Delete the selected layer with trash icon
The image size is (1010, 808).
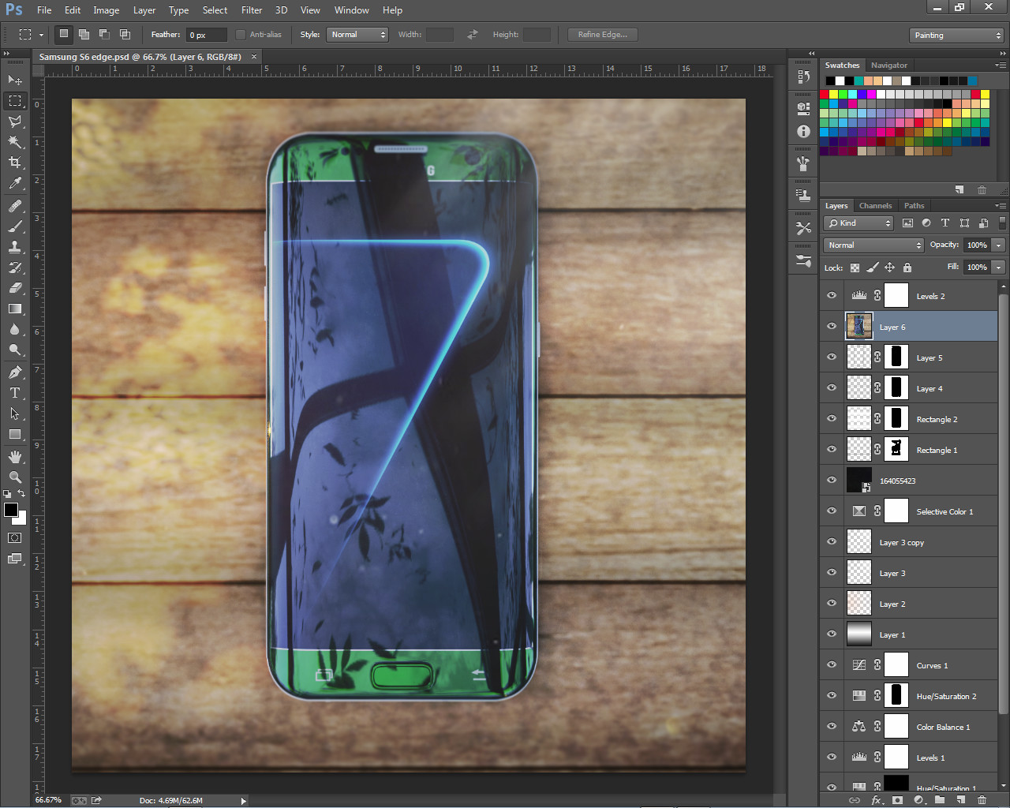click(x=982, y=800)
